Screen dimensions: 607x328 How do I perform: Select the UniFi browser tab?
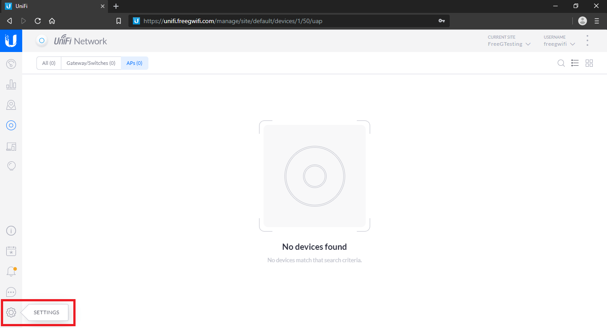[54, 6]
